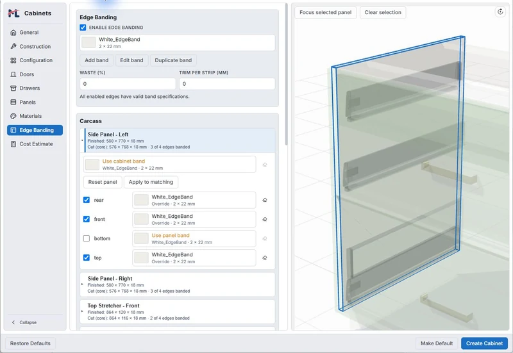Click the Make Default button
Image resolution: width=513 pixels, height=353 pixels.
coord(437,343)
